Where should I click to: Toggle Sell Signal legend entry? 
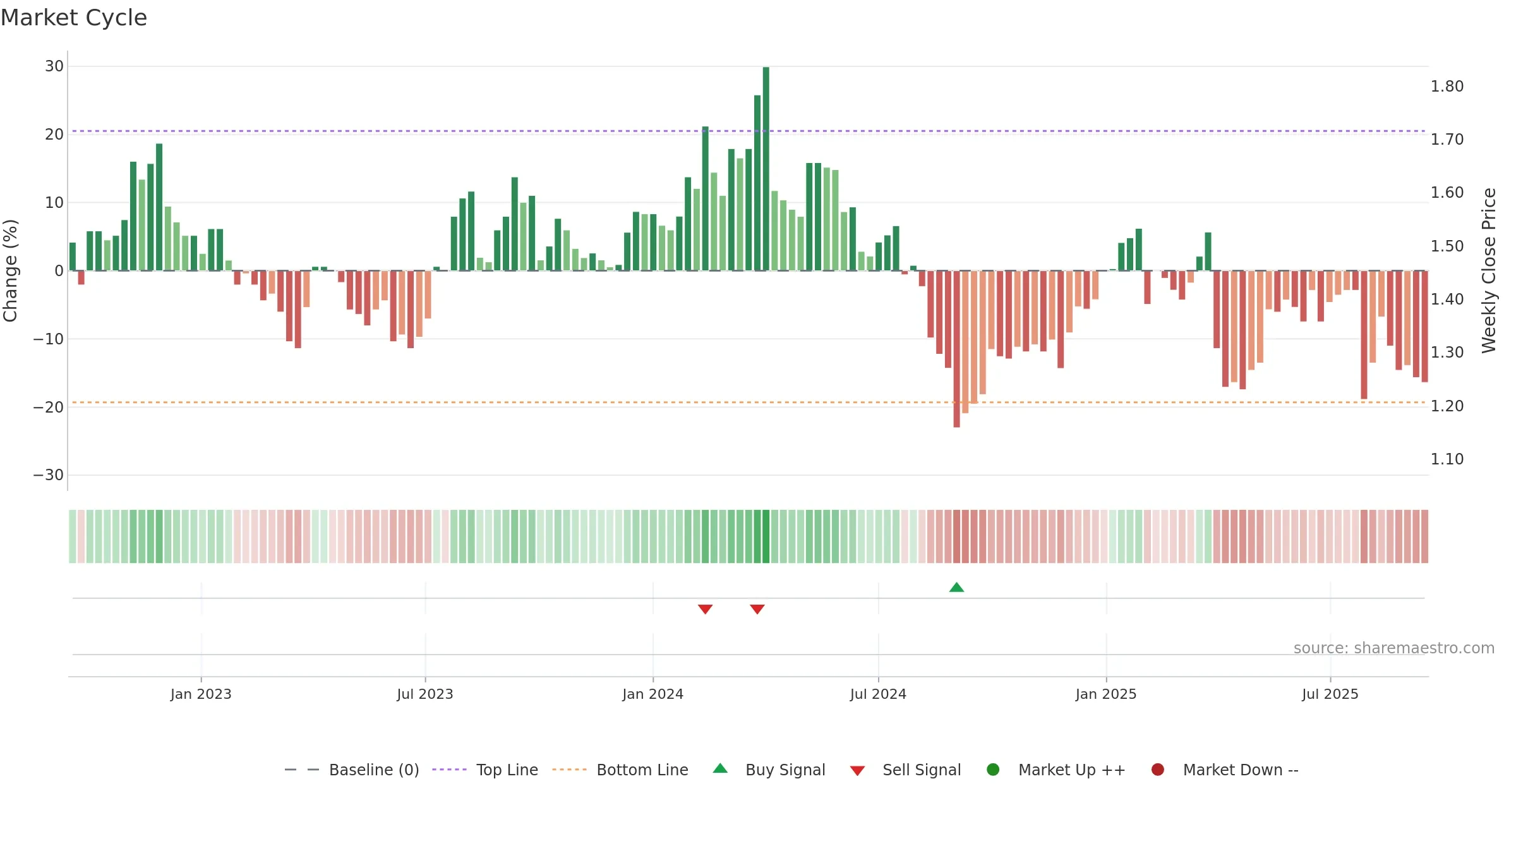(x=905, y=770)
